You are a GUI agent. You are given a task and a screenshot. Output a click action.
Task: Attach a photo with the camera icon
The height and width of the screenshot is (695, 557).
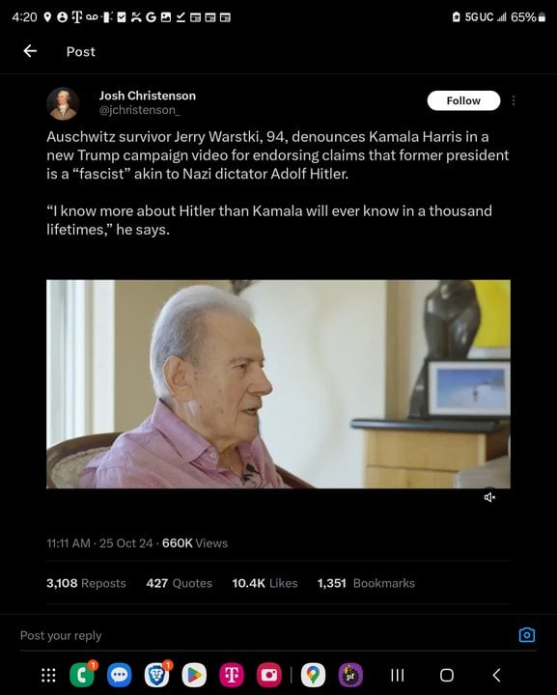coord(527,635)
